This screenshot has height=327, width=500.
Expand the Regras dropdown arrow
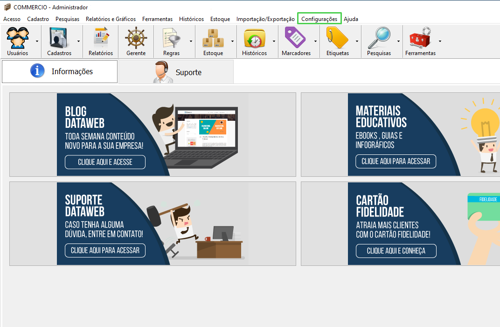tap(191, 42)
